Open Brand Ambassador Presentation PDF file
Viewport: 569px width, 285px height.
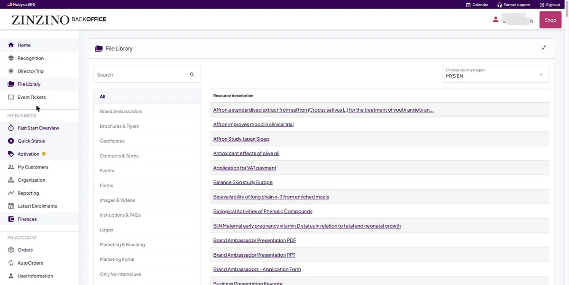pyautogui.click(x=255, y=240)
